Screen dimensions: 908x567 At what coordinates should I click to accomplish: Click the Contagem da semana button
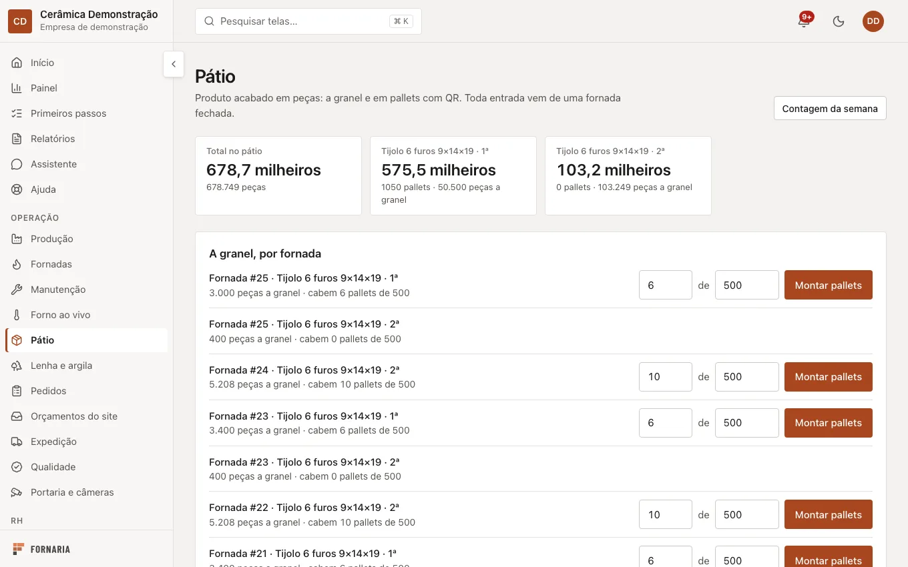tap(830, 108)
